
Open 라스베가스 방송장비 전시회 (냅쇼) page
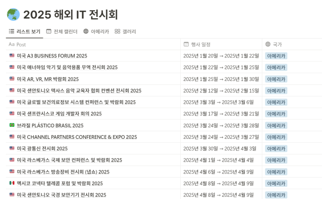coord(63,172)
